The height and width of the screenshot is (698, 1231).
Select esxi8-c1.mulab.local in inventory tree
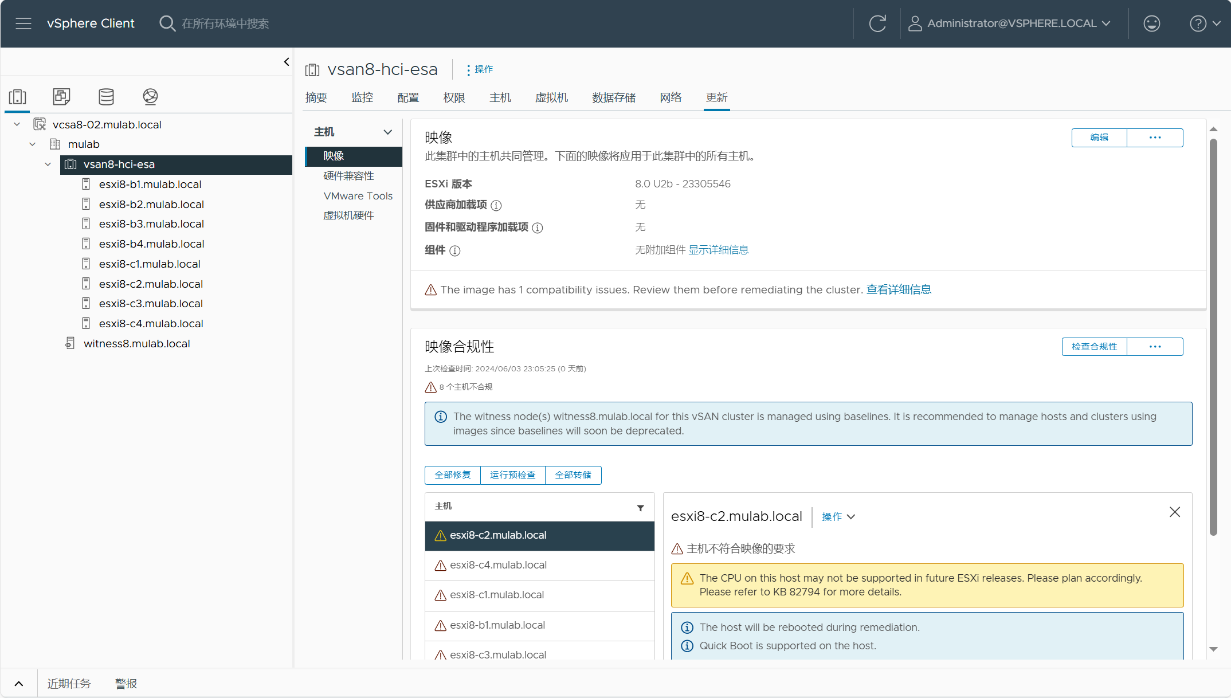(x=150, y=264)
